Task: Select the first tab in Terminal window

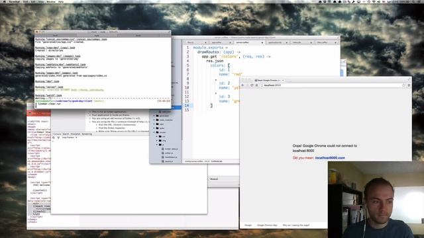Action: [x=56, y=35]
